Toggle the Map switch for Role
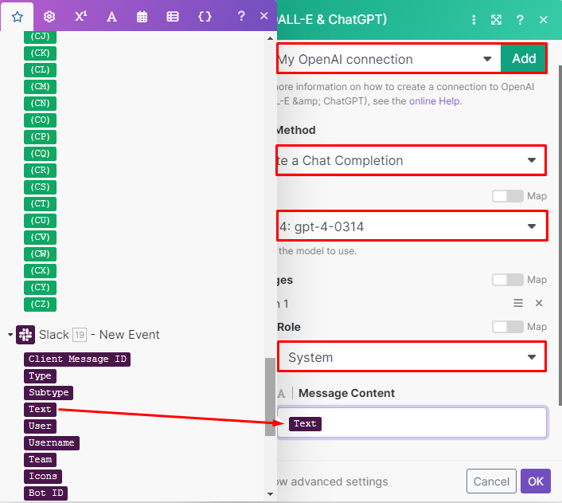The width and height of the screenshot is (562, 503). (508, 327)
